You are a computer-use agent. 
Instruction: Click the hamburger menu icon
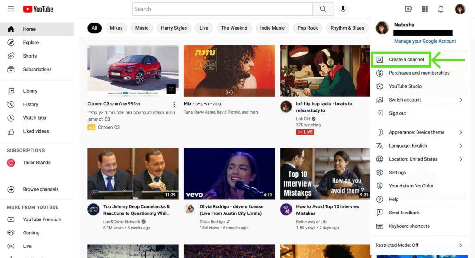pyautogui.click(x=11, y=9)
